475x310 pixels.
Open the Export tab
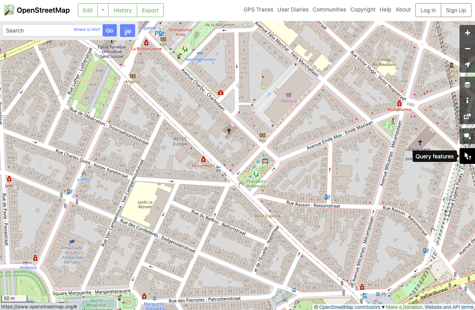point(150,10)
